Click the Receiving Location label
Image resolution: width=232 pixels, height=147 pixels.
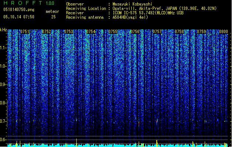click(86, 8)
